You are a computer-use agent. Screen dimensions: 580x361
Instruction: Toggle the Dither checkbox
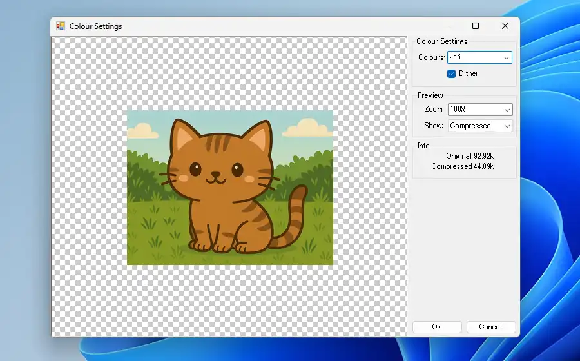click(x=451, y=73)
